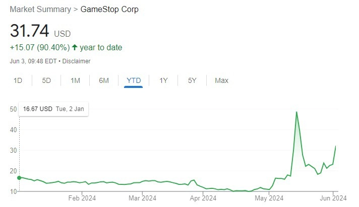Click the Mar 2024 axis label
Screen dimensions: 359x207
(x=142, y=198)
